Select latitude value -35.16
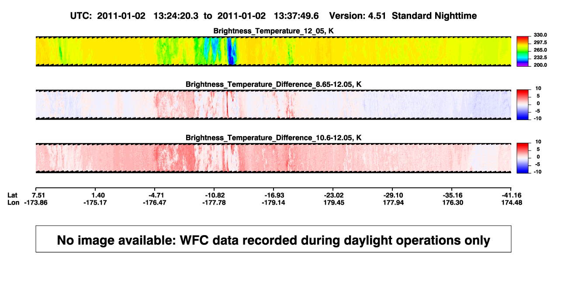The height and width of the screenshot is (291, 568). tap(454, 195)
